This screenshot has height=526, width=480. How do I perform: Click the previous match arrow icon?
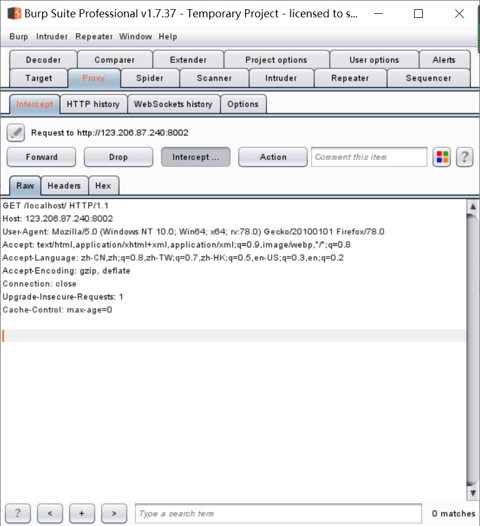click(50, 513)
